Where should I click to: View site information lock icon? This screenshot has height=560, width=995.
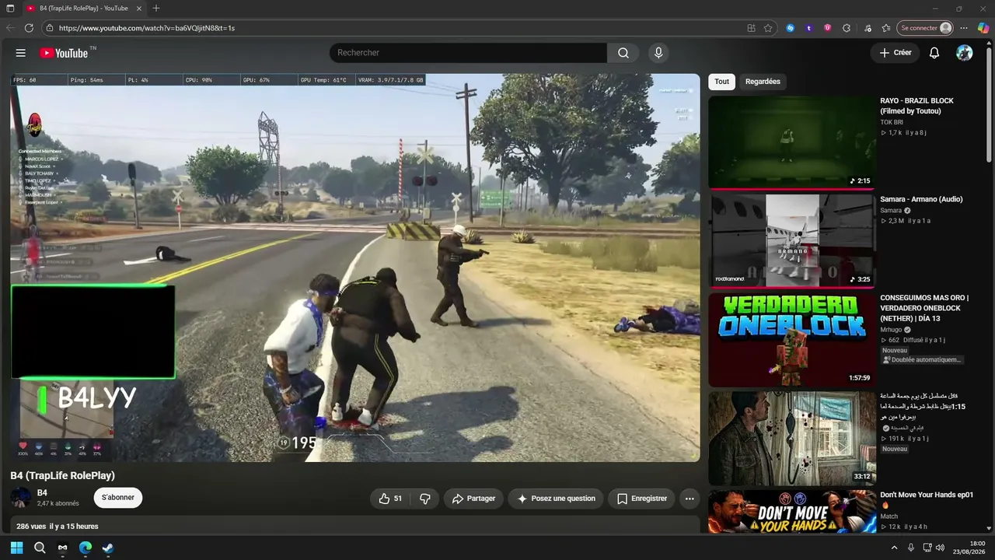click(50, 28)
